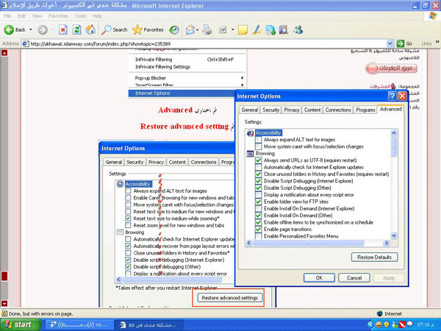The image size is (441, 331).
Task: Uncheck Always send URLs as UTF-8
Action: click(x=259, y=160)
